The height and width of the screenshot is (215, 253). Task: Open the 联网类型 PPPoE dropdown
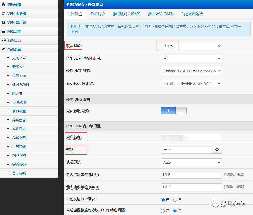pos(191,46)
